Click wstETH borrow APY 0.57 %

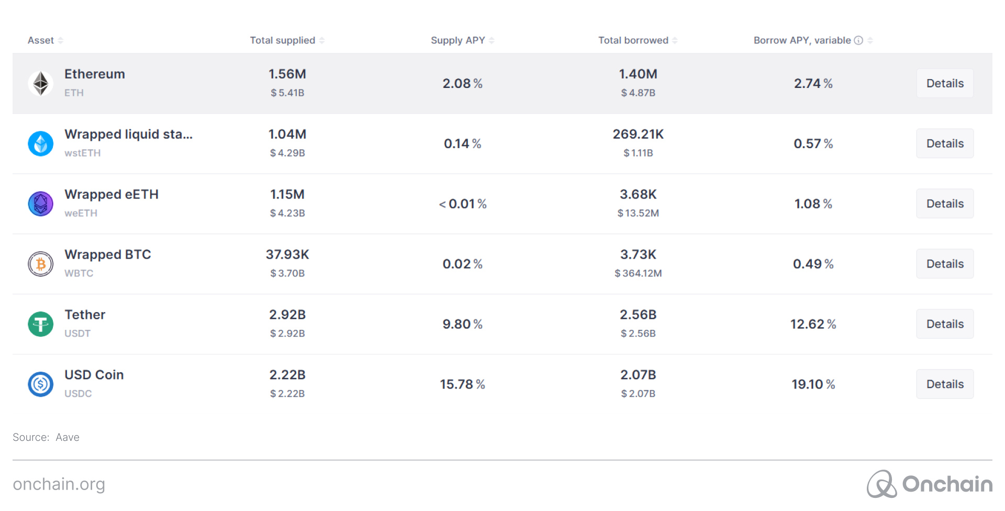[x=813, y=143]
